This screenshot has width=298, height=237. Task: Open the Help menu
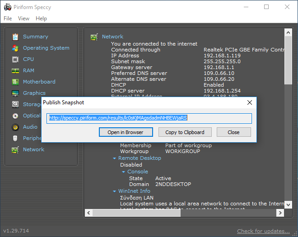tap(41, 19)
